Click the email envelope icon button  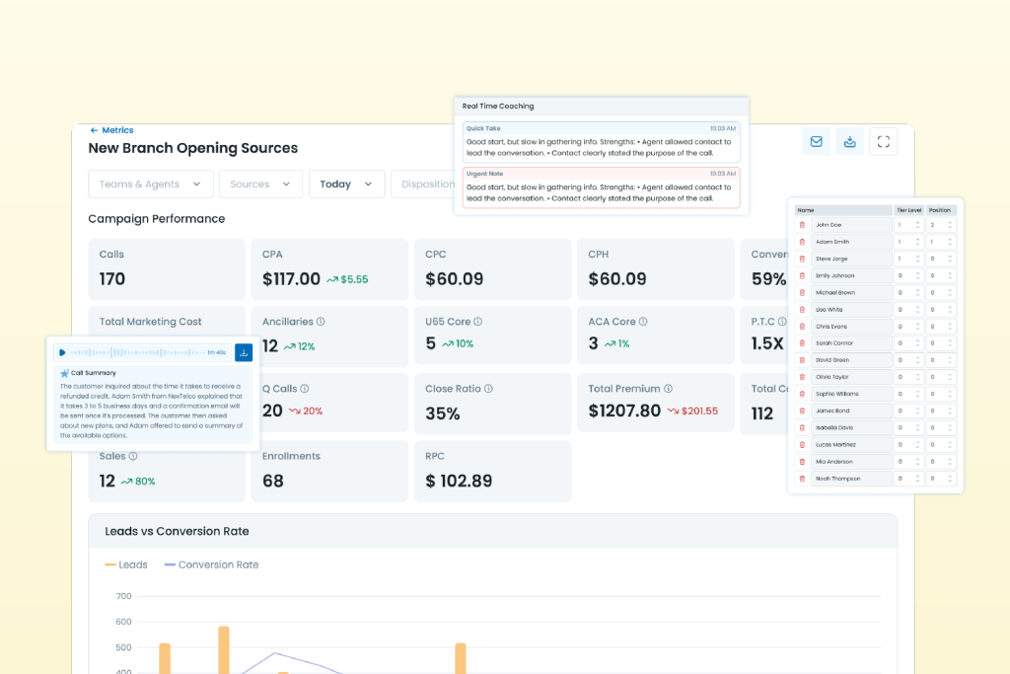coord(816,141)
